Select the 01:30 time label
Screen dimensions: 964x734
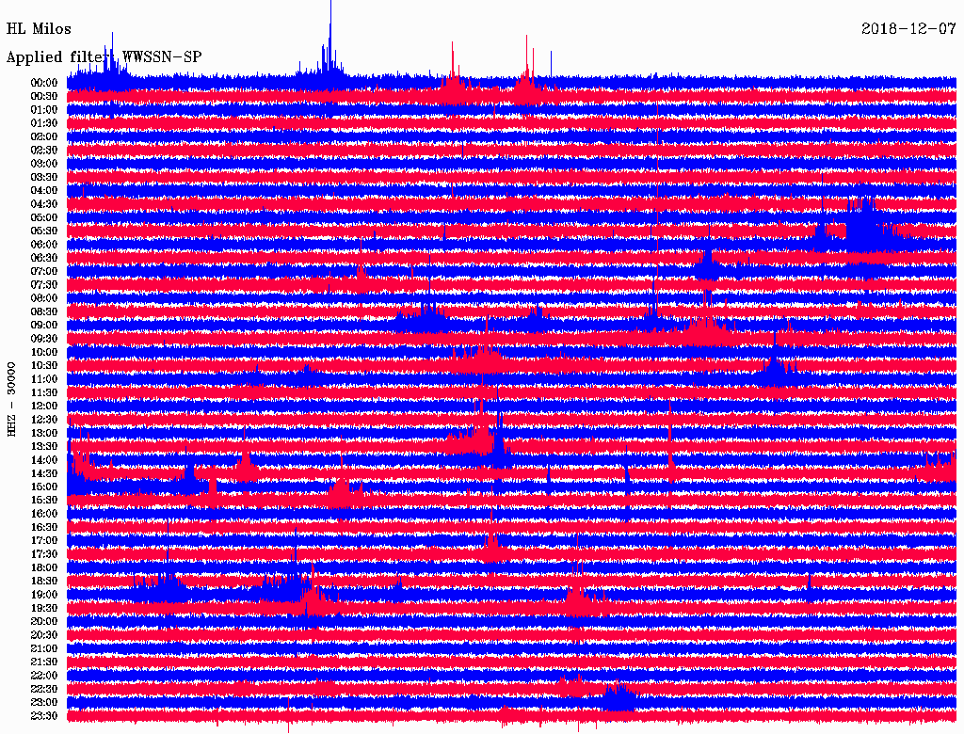coord(44,123)
